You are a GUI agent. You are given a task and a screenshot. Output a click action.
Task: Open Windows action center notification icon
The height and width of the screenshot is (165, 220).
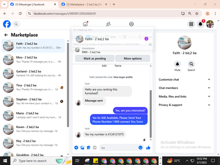pos(213,161)
